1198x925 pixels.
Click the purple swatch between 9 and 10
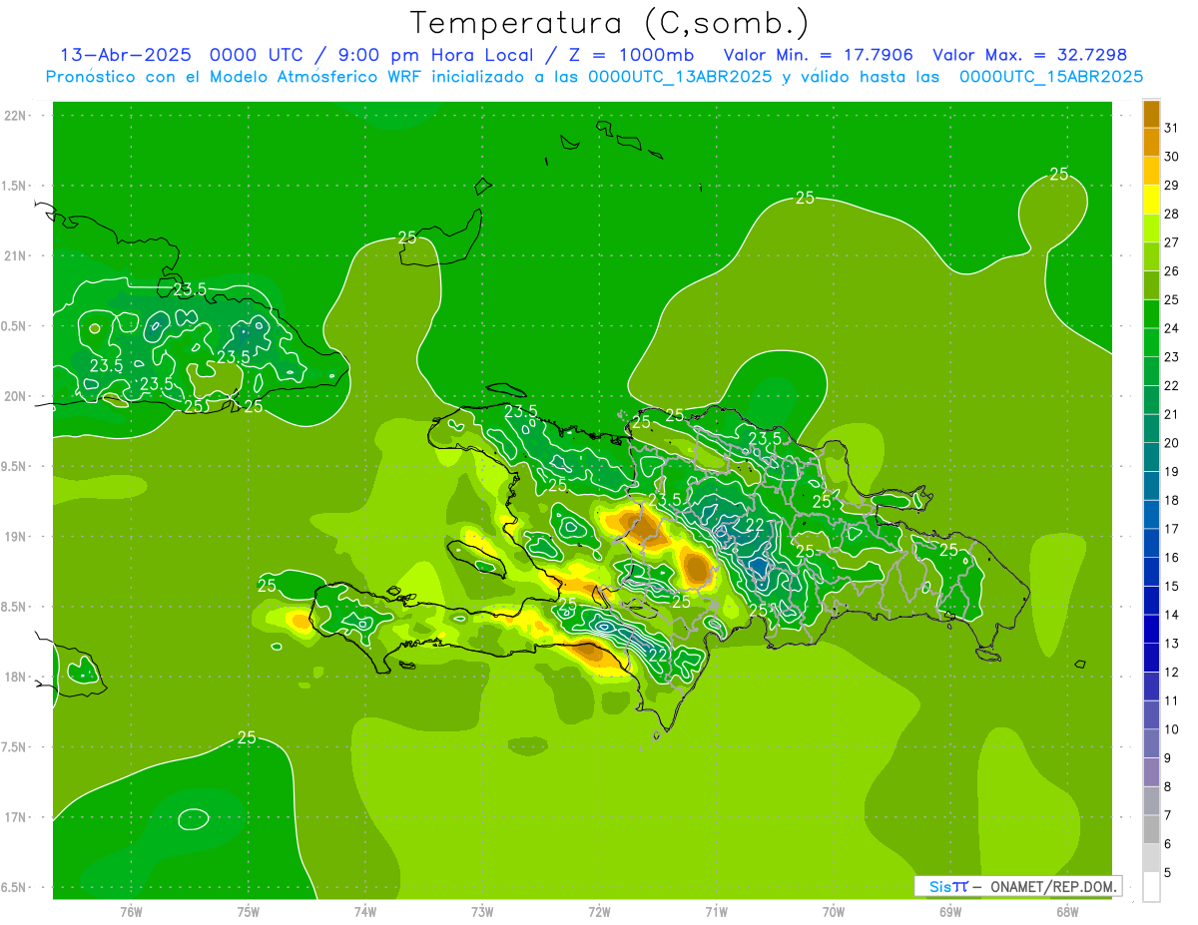tap(1151, 743)
